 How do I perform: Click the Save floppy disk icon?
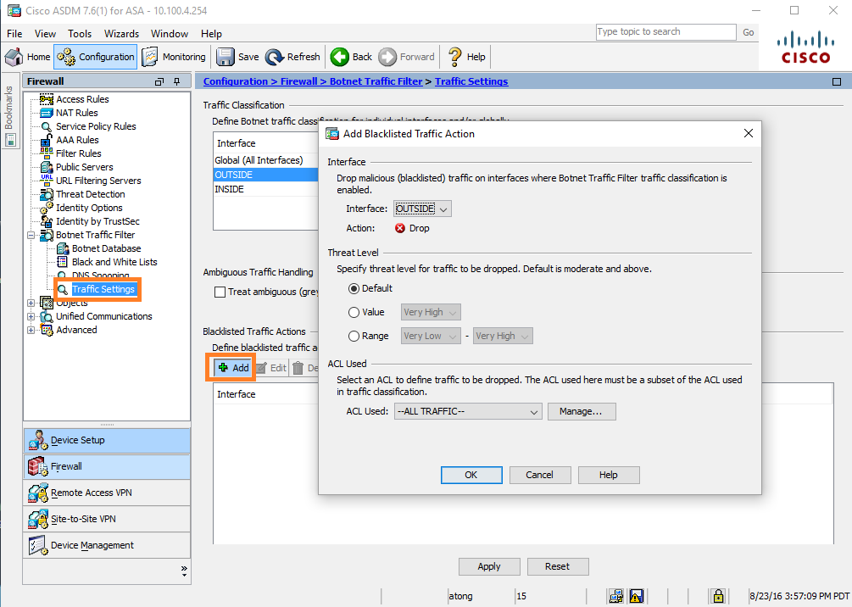coord(237,57)
